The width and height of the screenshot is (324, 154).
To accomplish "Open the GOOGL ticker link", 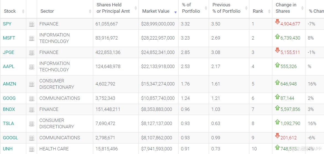I will pos(11,138).
